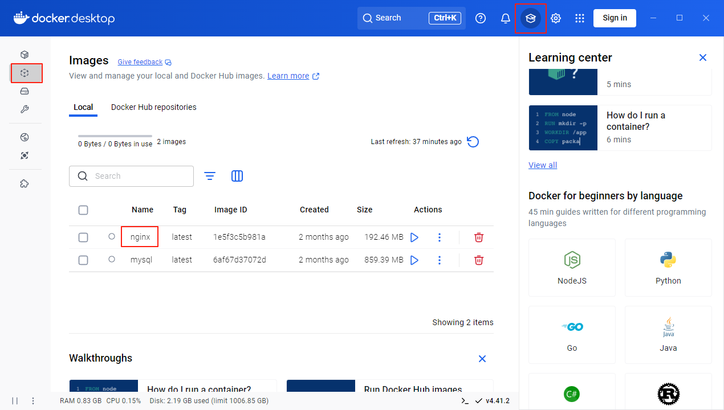
Task: Sort by the Tag column header
Action: [x=180, y=210]
